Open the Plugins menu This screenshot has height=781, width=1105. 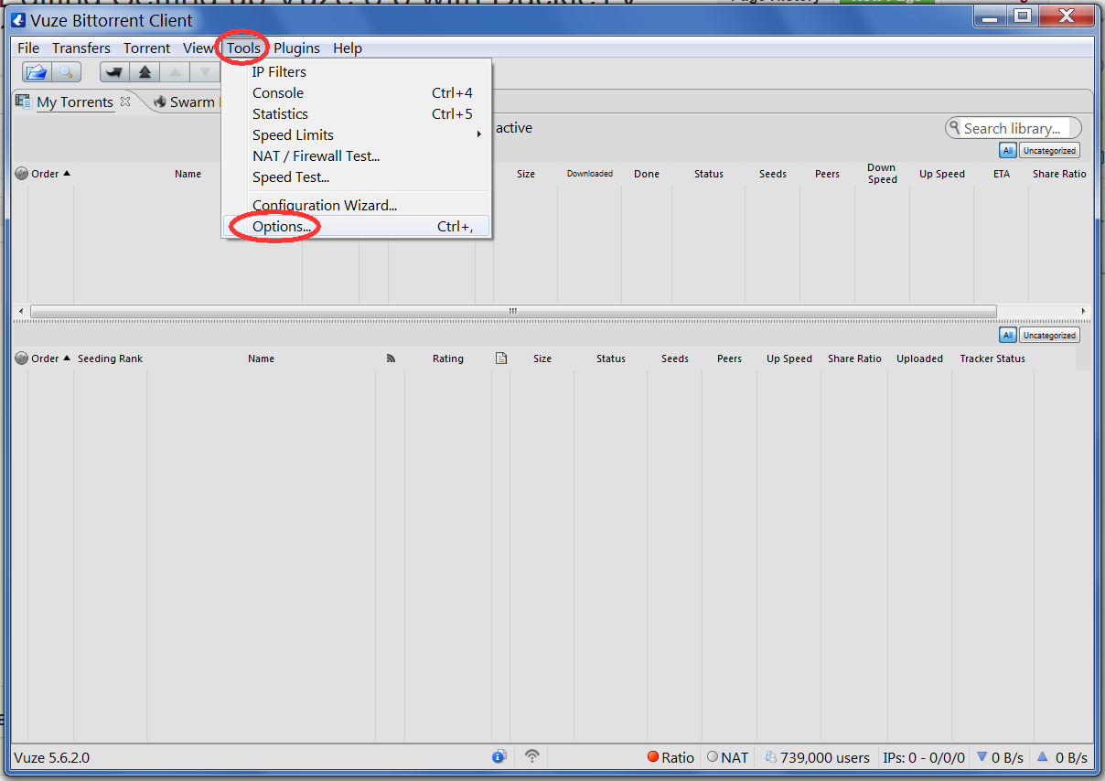point(297,48)
